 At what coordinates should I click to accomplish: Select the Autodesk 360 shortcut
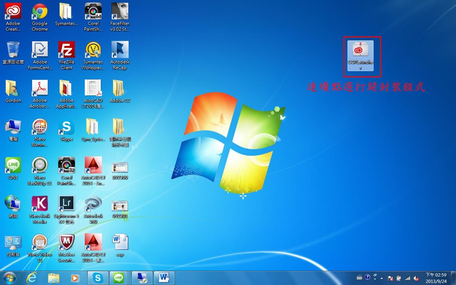click(93, 209)
